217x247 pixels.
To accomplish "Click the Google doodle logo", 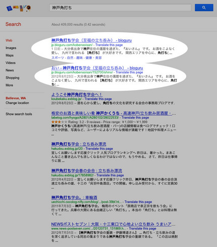I will pos(19,8).
